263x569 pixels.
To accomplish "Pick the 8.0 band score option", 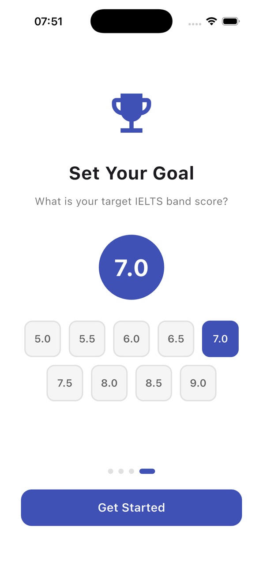I will 109,383.
